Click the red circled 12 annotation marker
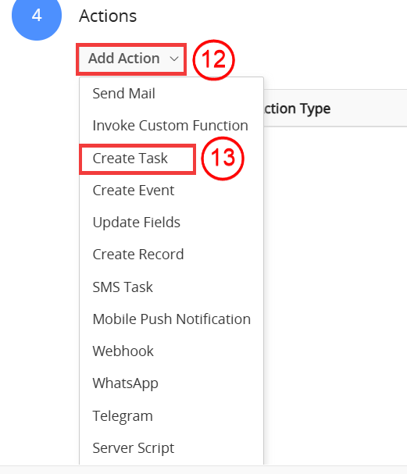This screenshot has height=474, width=407. point(213,59)
